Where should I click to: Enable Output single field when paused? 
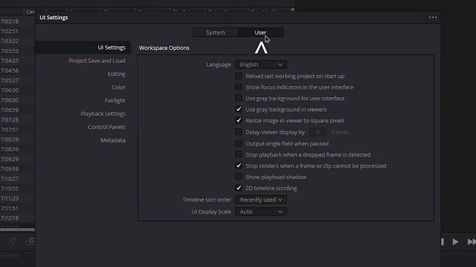point(239,143)
